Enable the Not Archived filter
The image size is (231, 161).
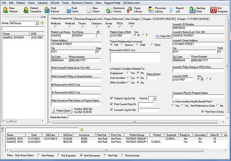(x=122, y=155)
